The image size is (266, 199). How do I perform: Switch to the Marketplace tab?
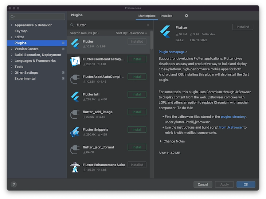[x=147, y=16]
